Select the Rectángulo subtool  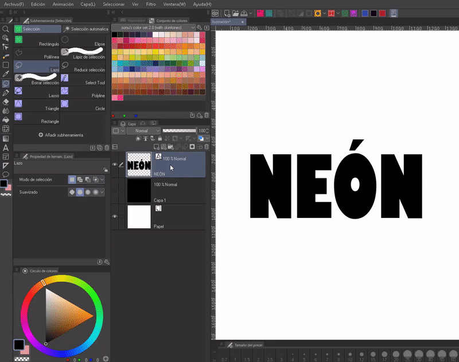point(37,41)
